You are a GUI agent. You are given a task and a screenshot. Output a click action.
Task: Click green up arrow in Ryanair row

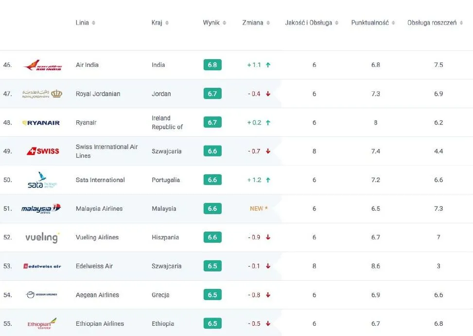click(268, 123)
